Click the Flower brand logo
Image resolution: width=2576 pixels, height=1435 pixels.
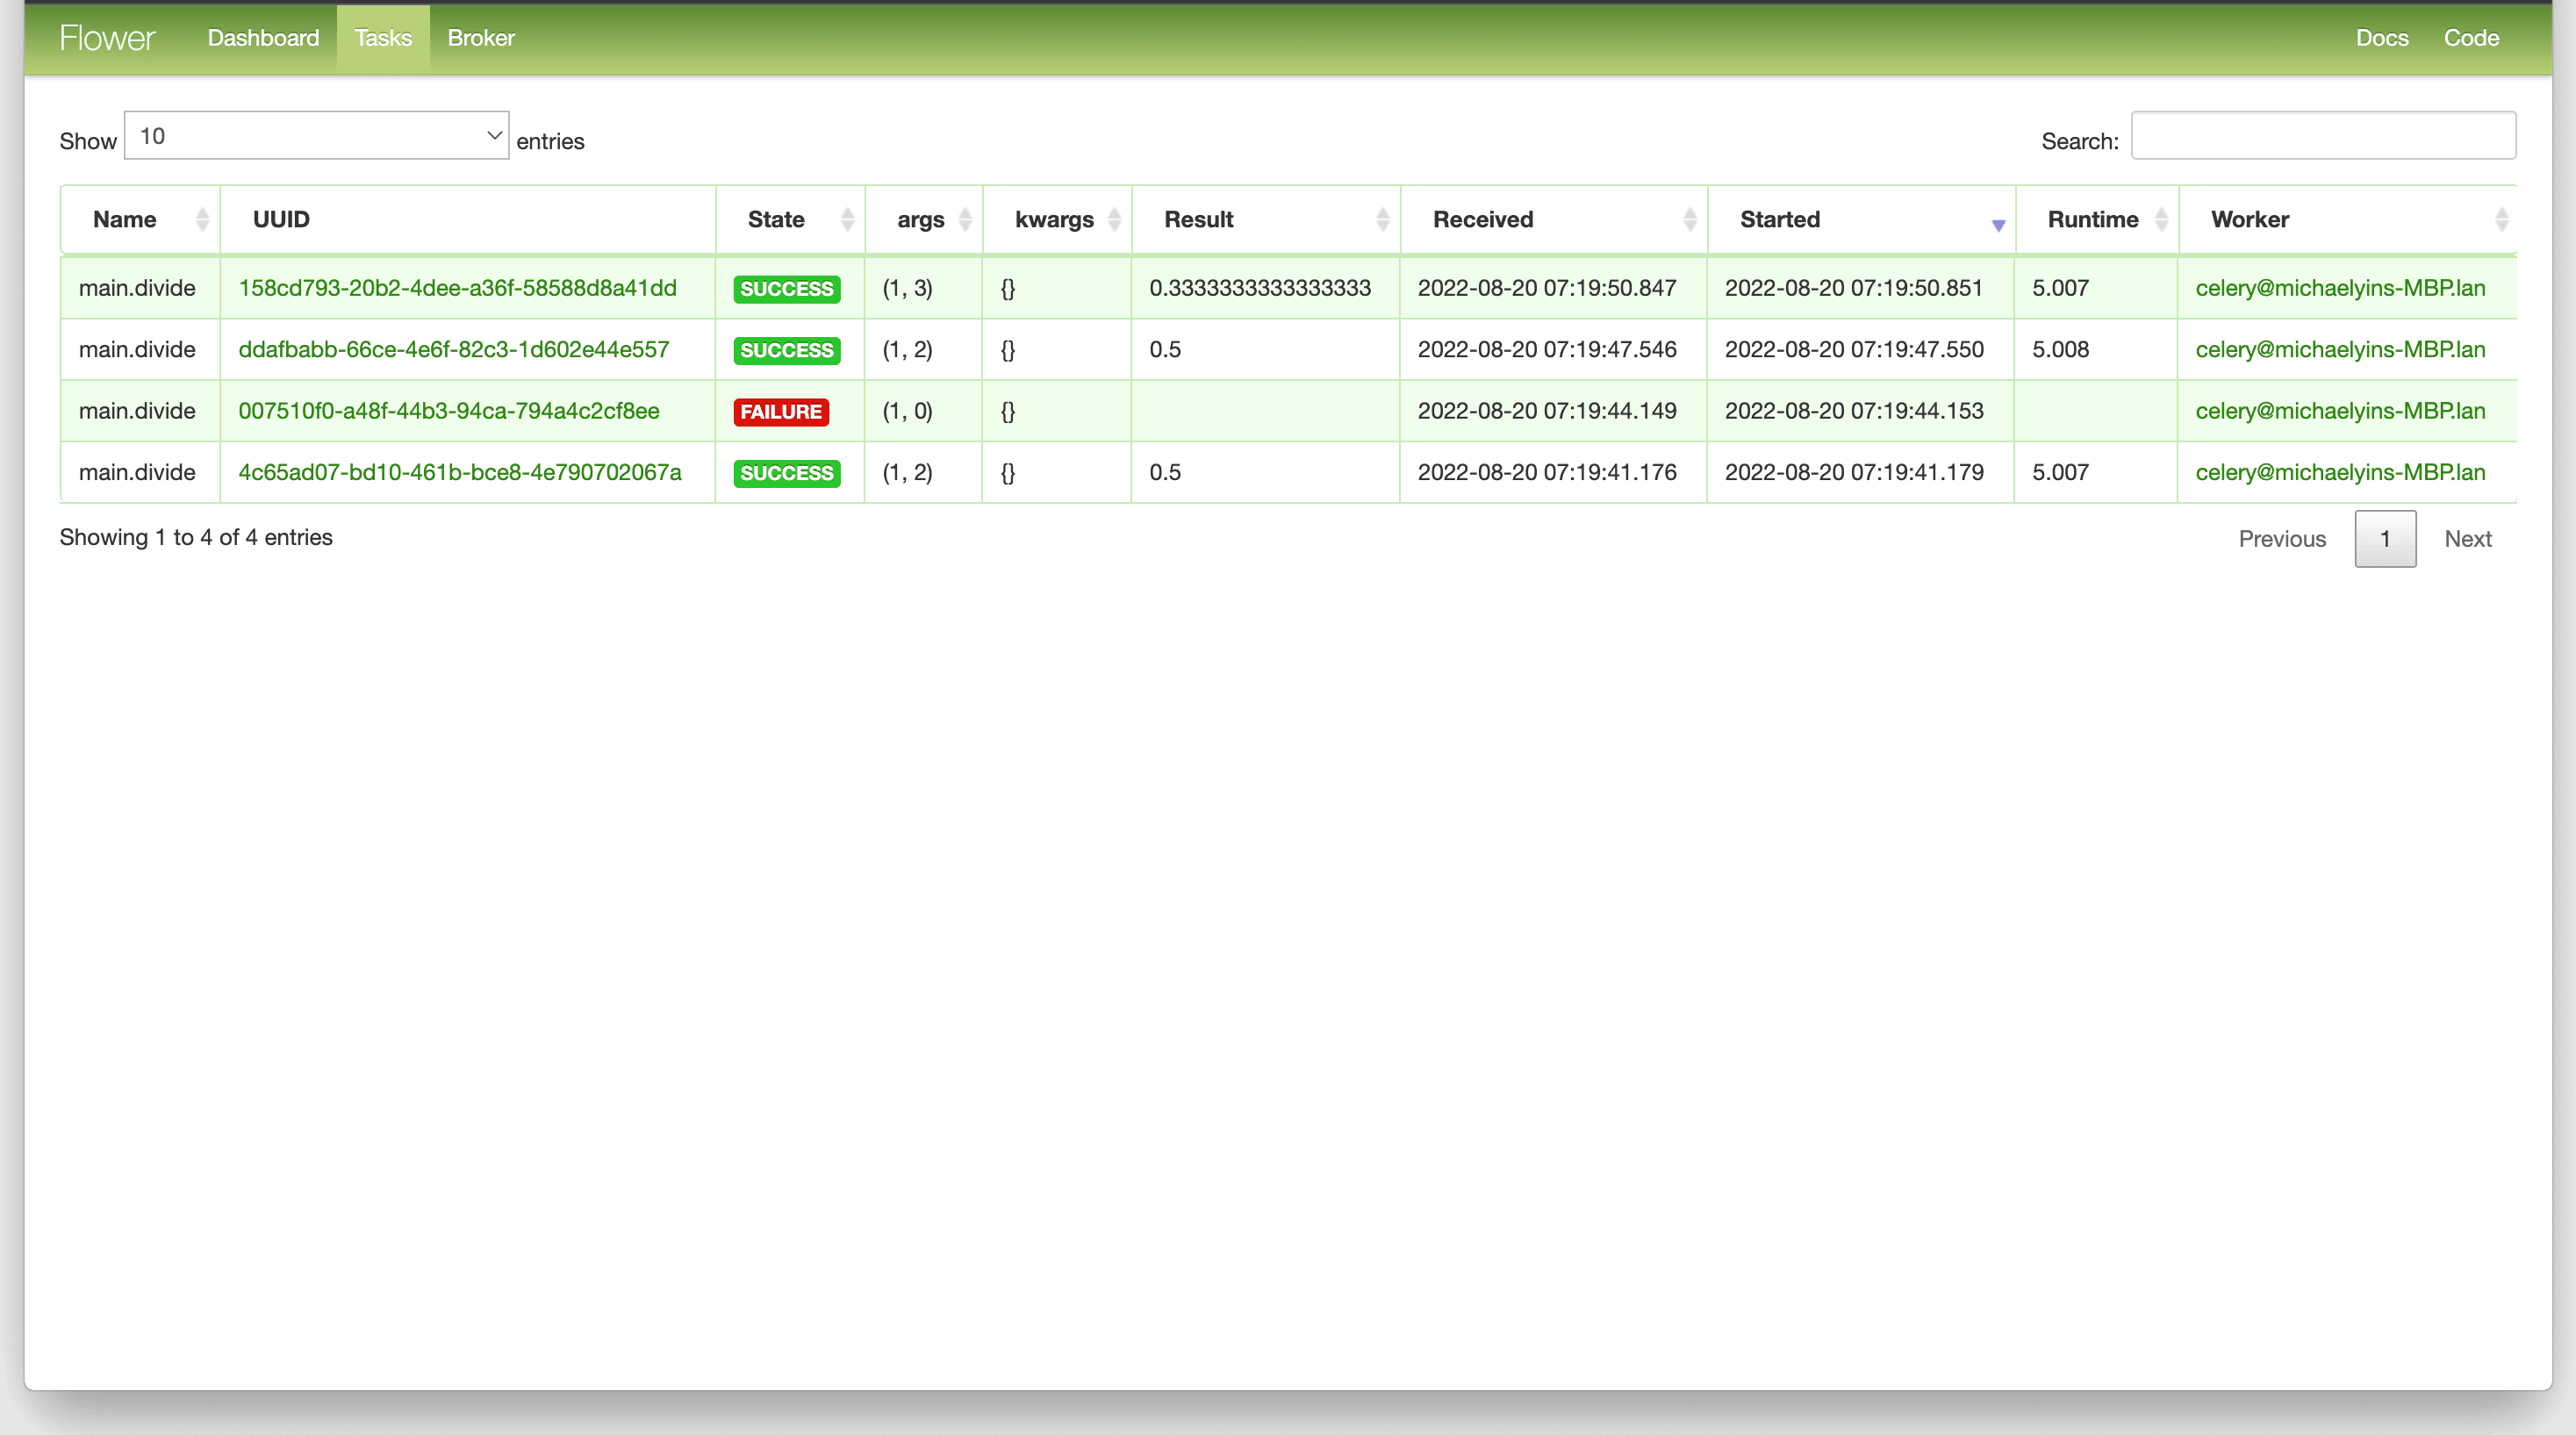(107, 38)
